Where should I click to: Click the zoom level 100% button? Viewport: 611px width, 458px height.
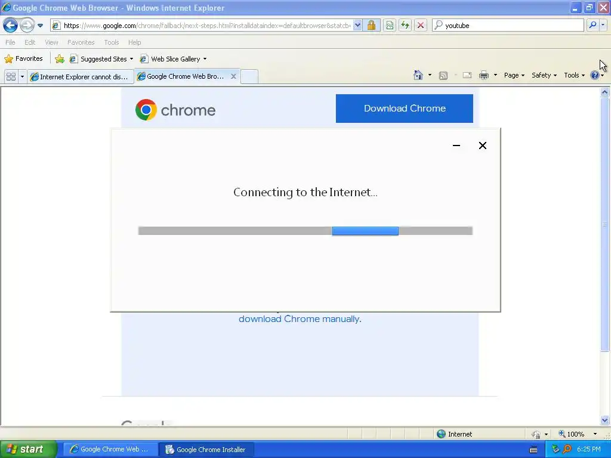click(x=572, y=434)
